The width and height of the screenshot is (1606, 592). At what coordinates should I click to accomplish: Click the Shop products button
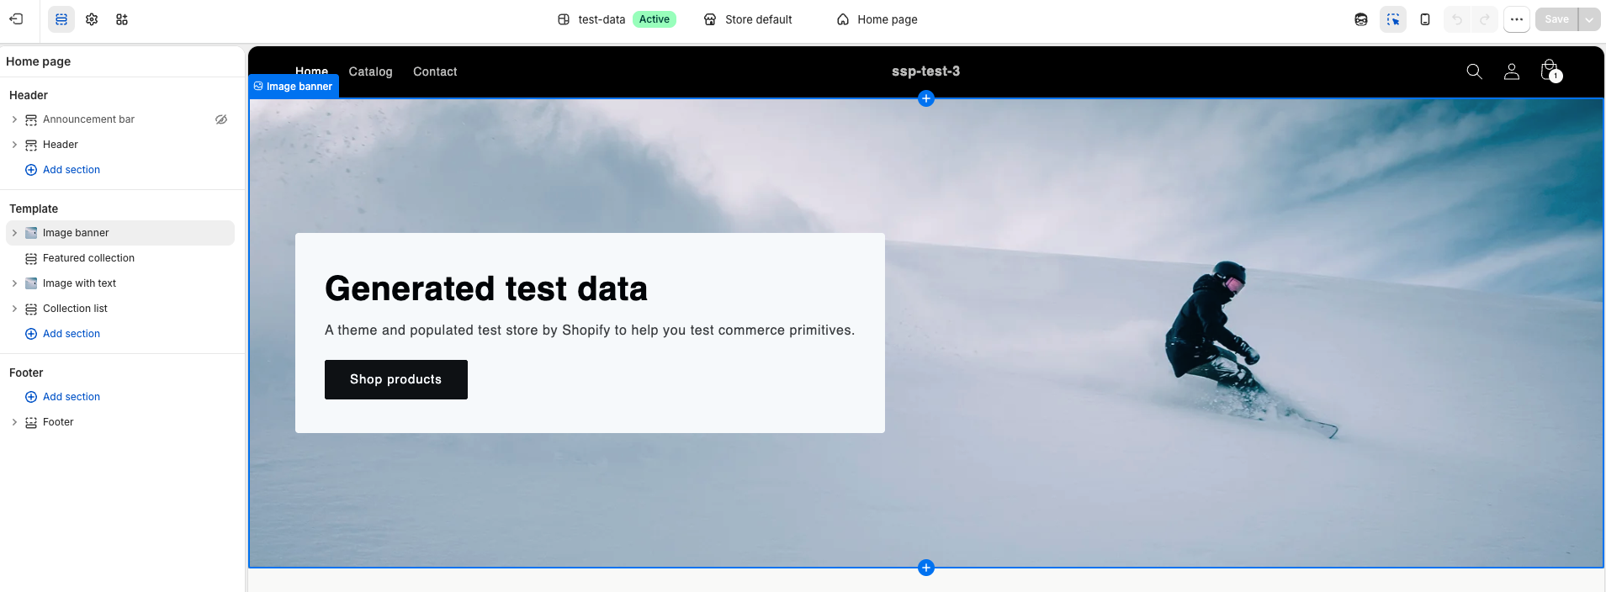[396, 379]
